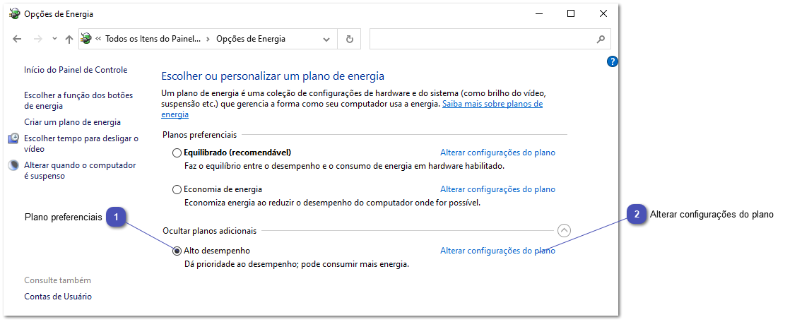
Task: Open Contas de Usuário link
Action: (58, 297)
